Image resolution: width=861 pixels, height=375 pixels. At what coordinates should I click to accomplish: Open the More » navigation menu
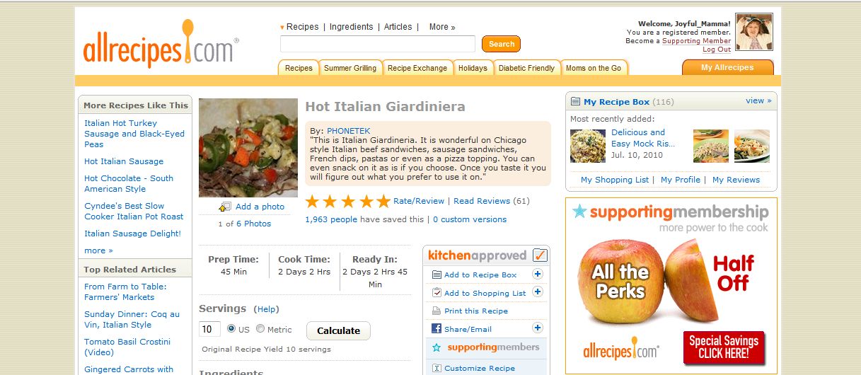[442, 27]
